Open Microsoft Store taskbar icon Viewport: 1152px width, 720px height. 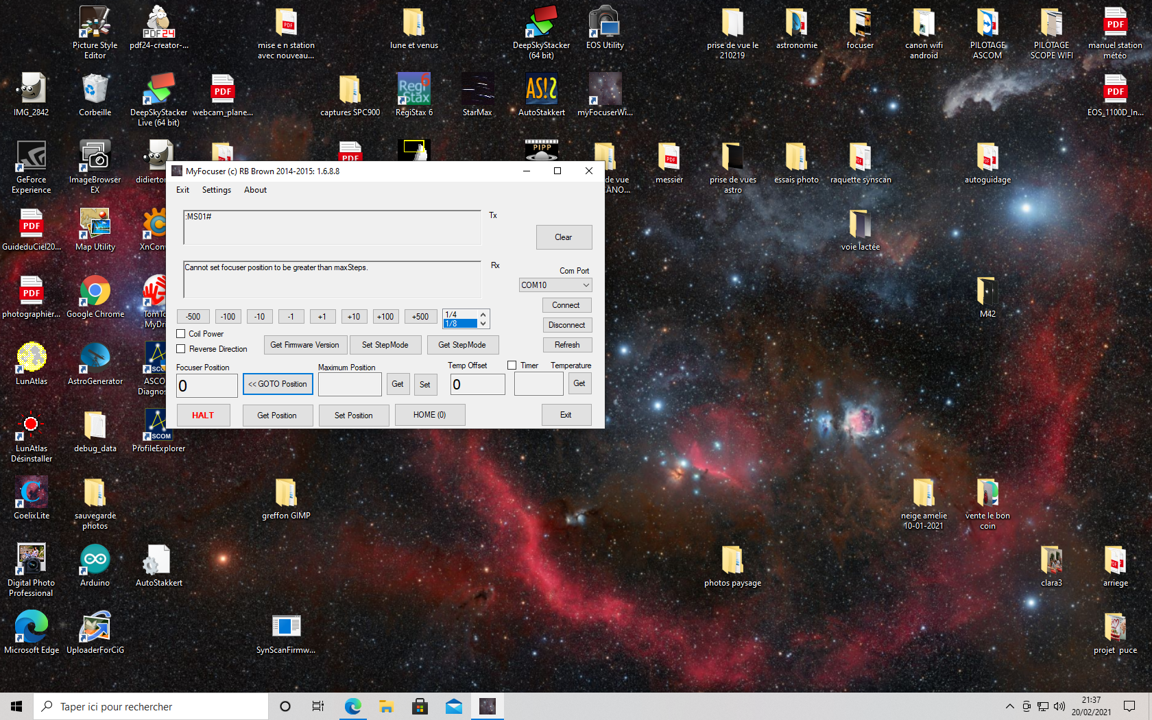pos(420,706)
